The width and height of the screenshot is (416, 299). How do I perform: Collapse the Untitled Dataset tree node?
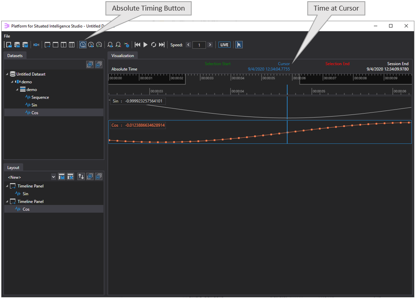click(x=7, y=74)
